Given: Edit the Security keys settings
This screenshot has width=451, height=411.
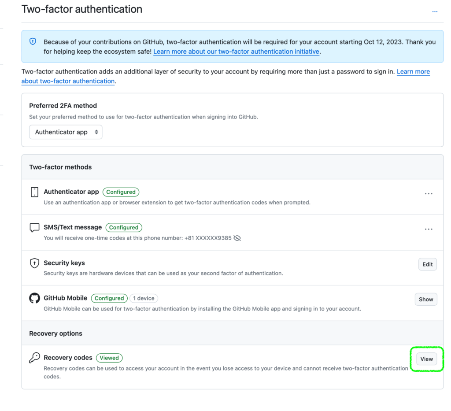Looking at the screenshot, I should click(427, 264).
